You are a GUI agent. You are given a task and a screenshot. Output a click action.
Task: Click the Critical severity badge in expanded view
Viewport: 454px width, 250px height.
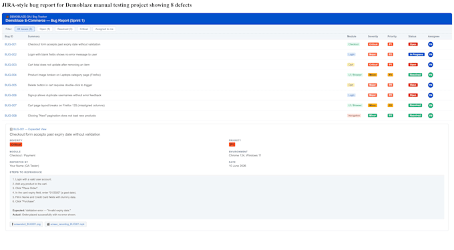click(16, 144)
